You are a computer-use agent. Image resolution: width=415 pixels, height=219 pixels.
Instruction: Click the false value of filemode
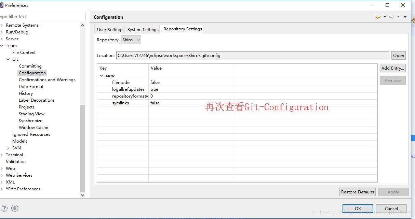tap(155, 82)
